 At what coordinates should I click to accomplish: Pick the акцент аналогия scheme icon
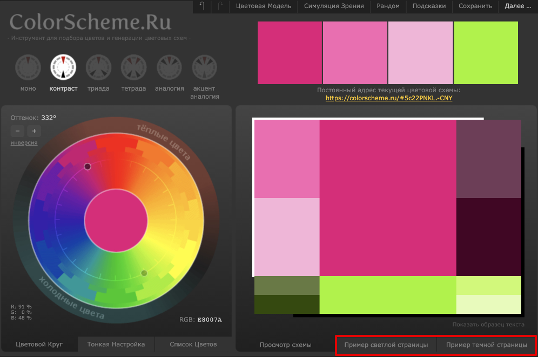(x=205, y=67)
